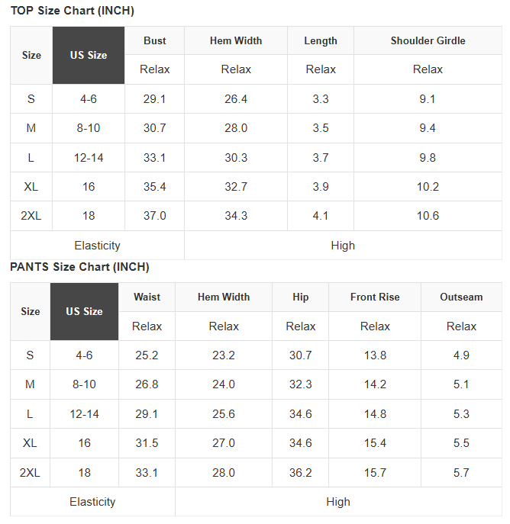Select outseam value 5.7
The image size is (510, 524).
[x=461, y=473]
